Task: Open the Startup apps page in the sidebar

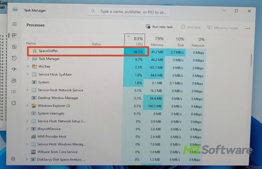Action: tap(14, 69)
